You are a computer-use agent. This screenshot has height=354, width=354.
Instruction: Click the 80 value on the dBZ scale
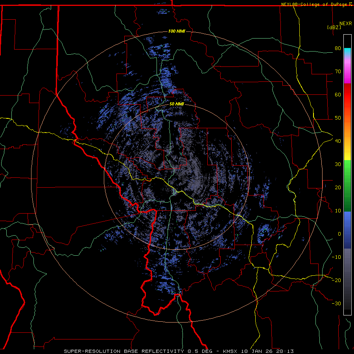[338, 48]
